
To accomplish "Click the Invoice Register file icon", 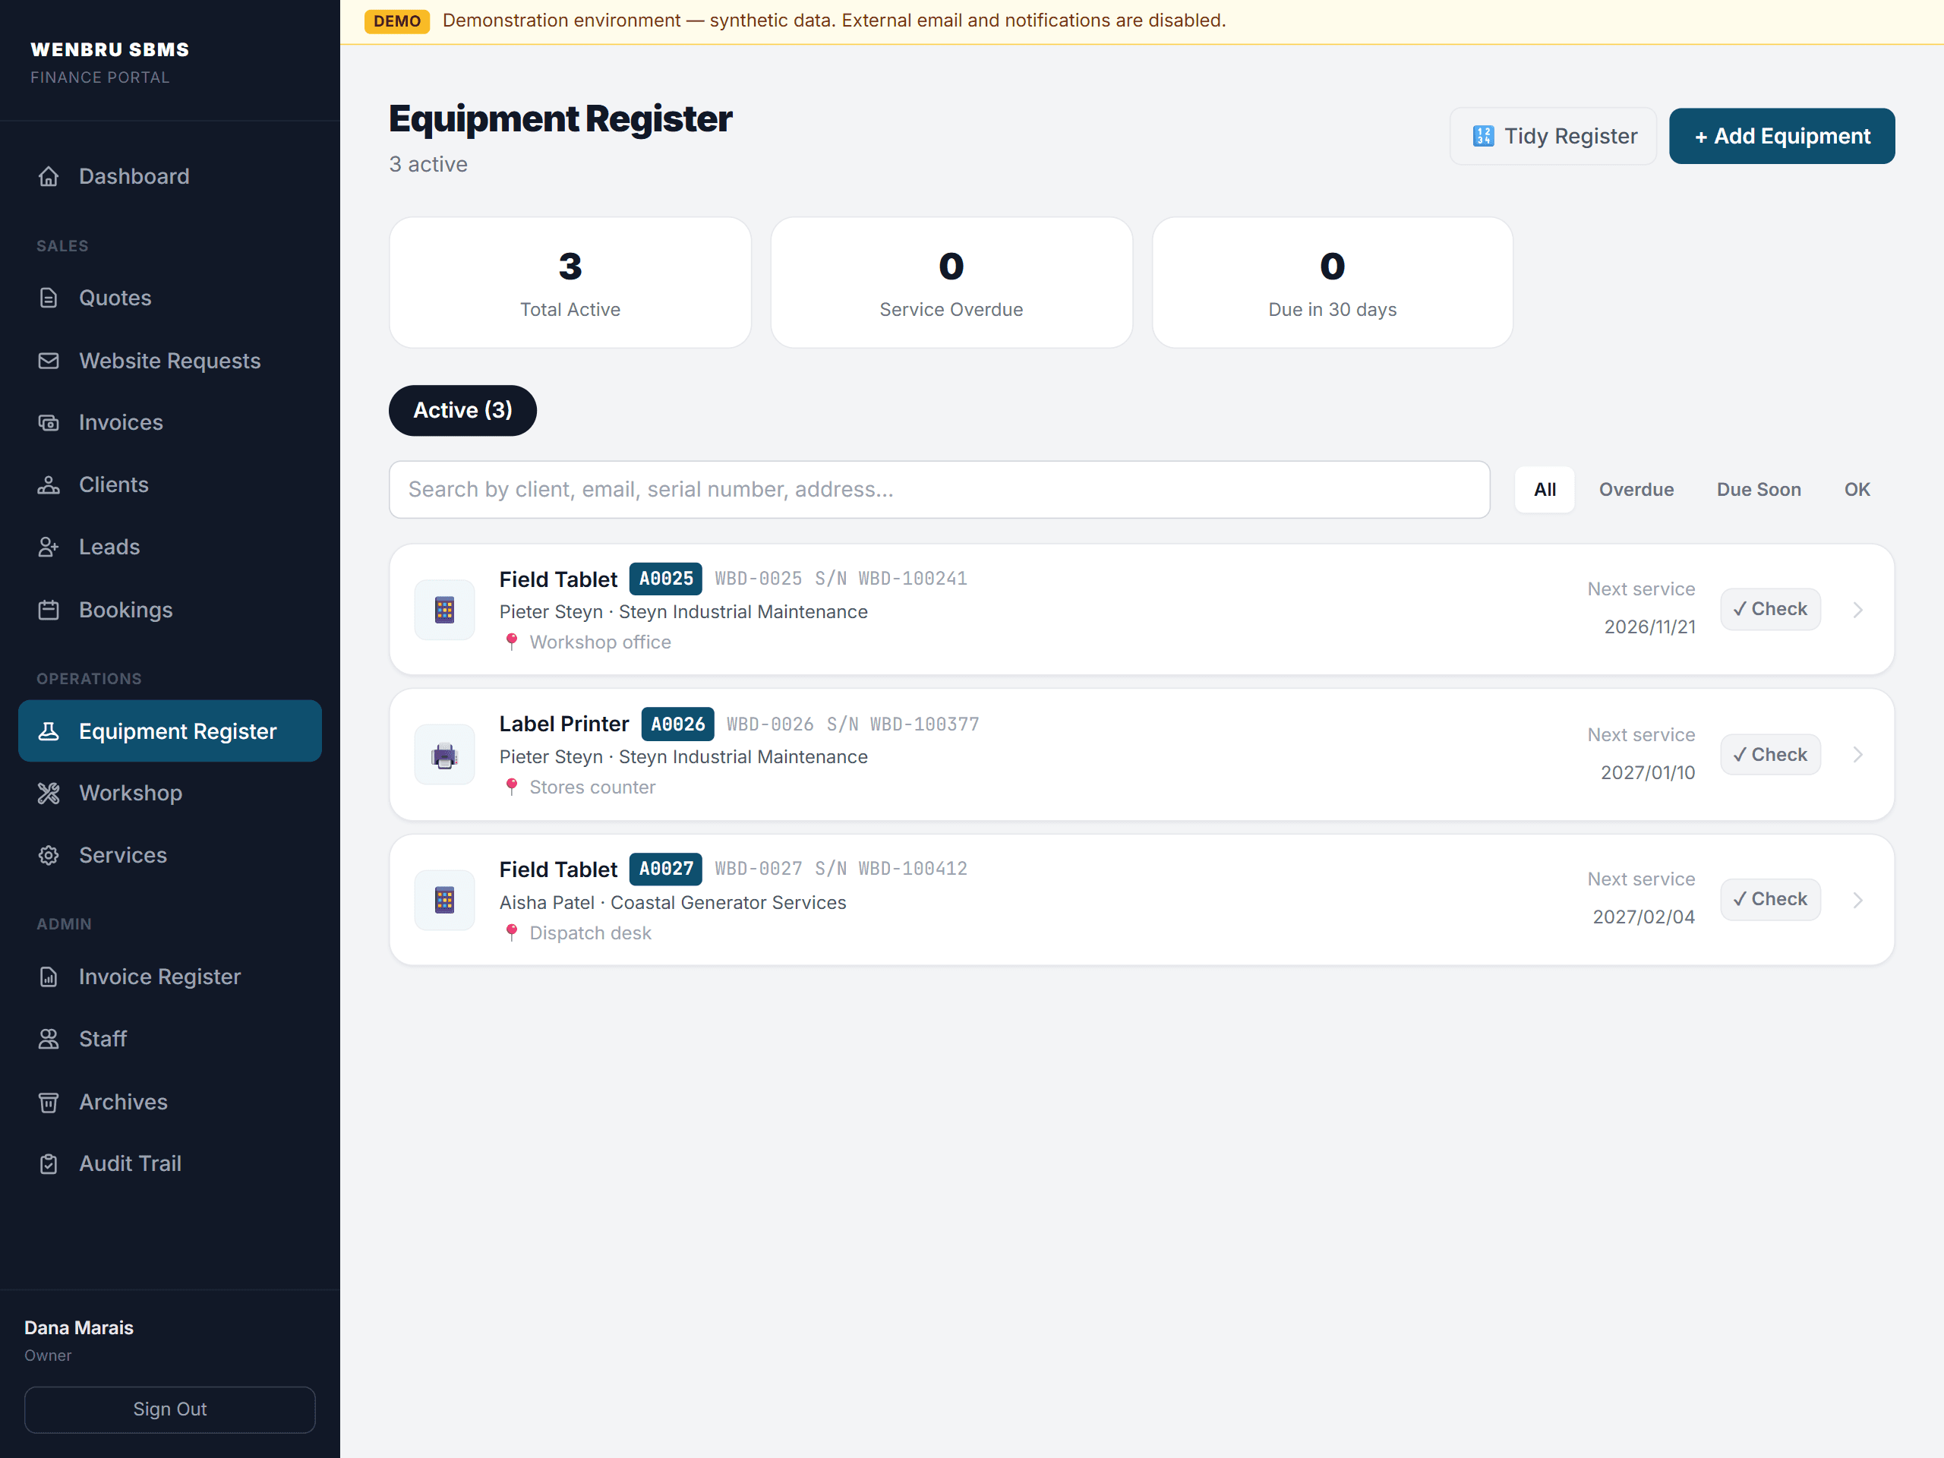I will (49, 977).
